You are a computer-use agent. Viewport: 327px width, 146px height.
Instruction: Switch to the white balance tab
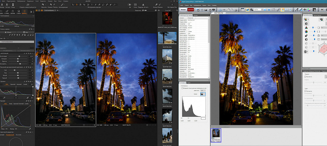(317, 16)
